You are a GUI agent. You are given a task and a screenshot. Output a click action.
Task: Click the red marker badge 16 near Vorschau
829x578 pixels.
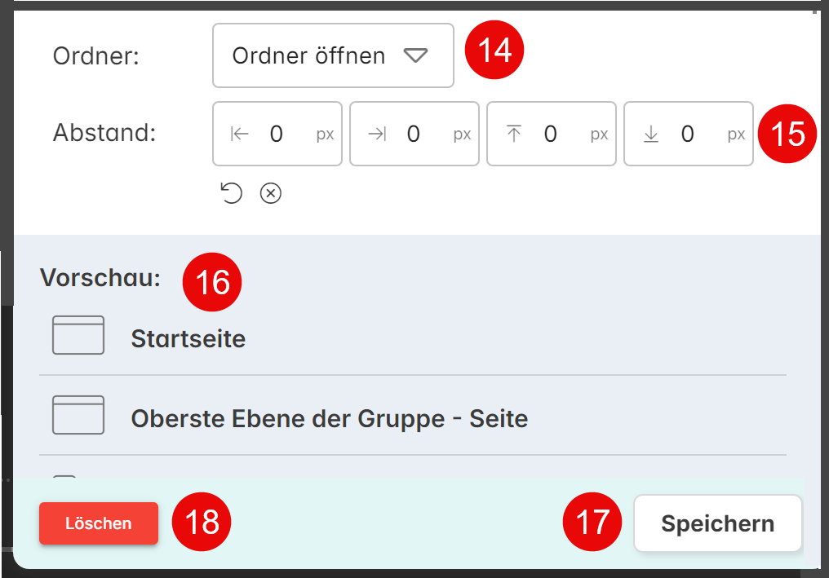coord(212,282)
